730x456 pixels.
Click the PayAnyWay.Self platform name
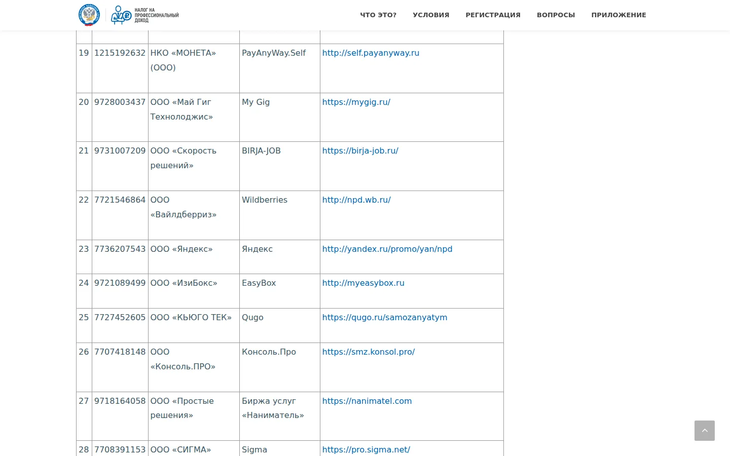274,53
